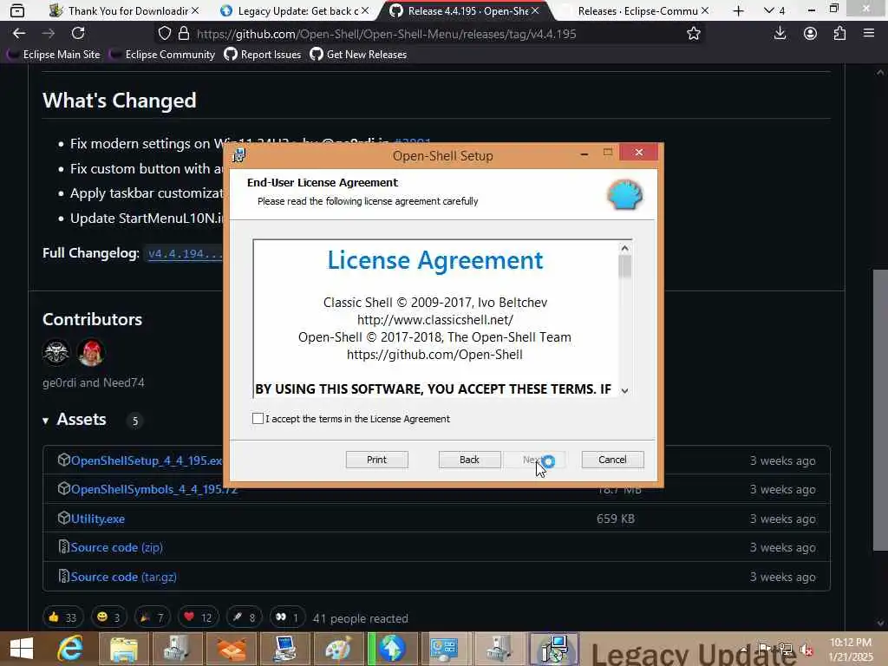Toggle rocket reaction with 8
Screen dimensions: 888x666
(244, 617)
